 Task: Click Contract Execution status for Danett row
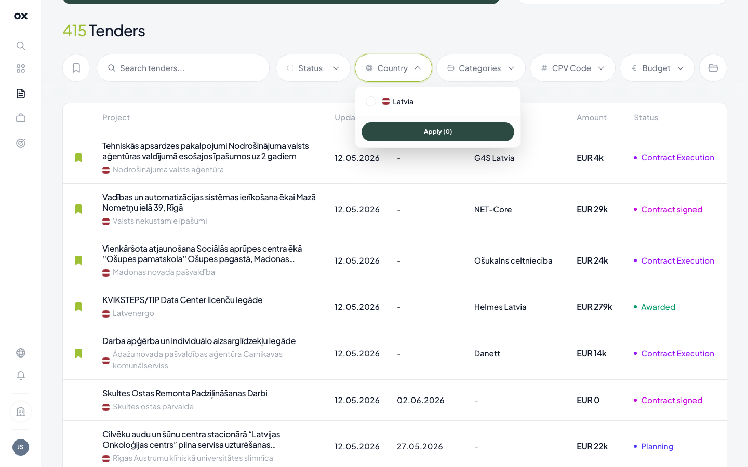coord(677,353)
